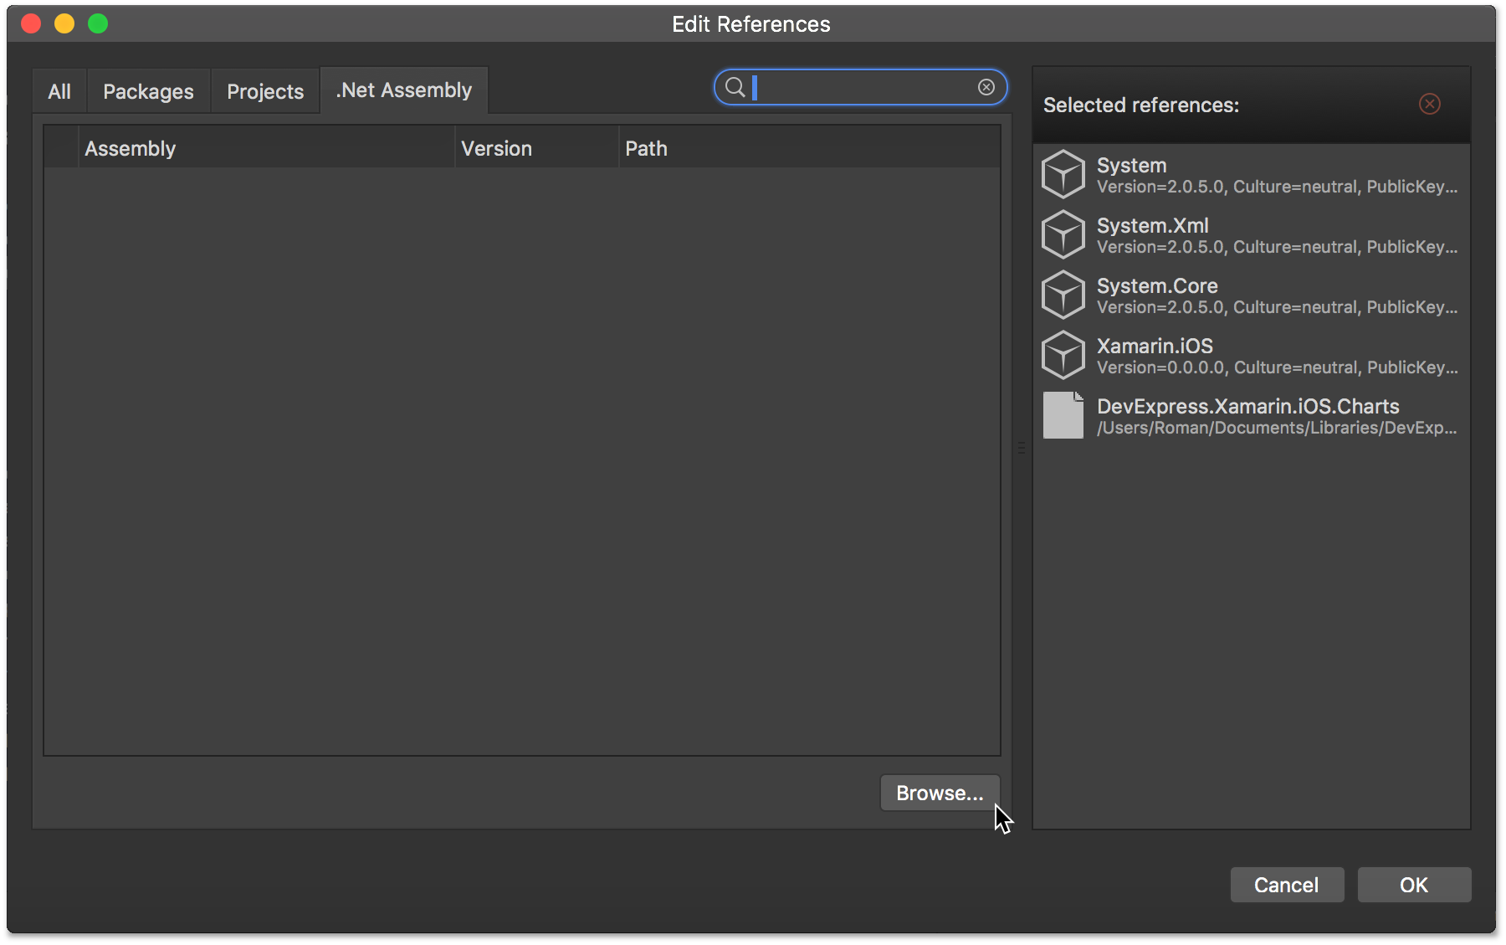Switch to the All tab
The width and height of the screenshot is (1506, 945).
[59, 91]
